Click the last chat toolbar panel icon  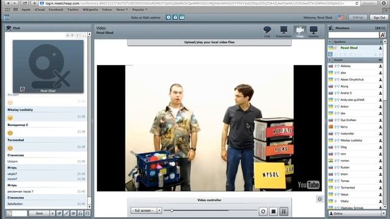pyautogui.click(x=87, y=214)
